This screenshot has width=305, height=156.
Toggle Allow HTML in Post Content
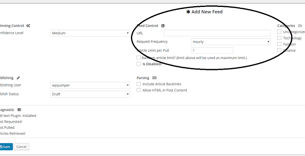coord(139,90)
